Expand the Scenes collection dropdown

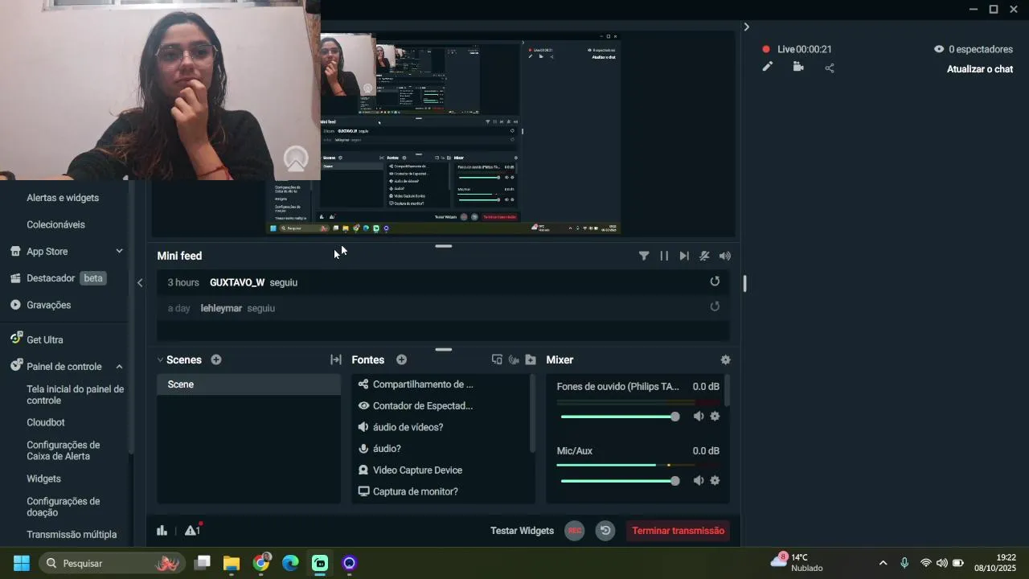pos(160,359)
